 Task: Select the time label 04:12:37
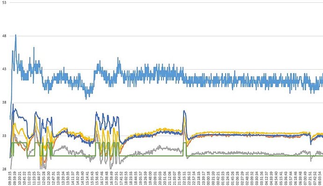point(266,179)
